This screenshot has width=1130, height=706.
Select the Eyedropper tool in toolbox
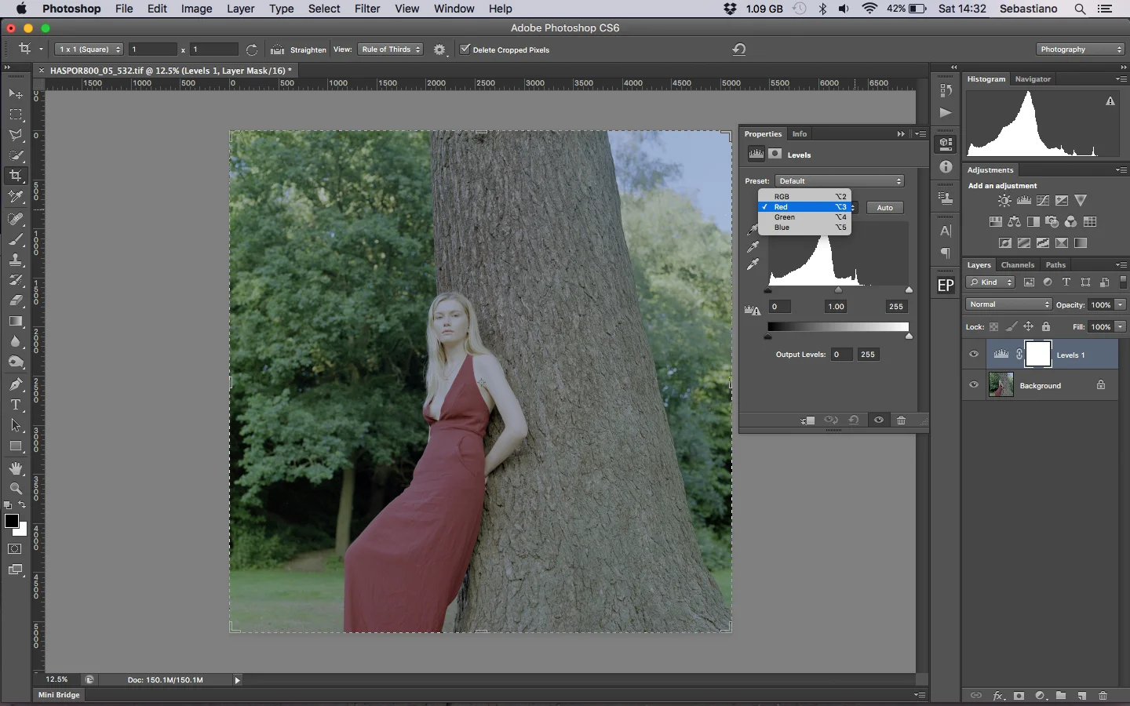[16, 196]
